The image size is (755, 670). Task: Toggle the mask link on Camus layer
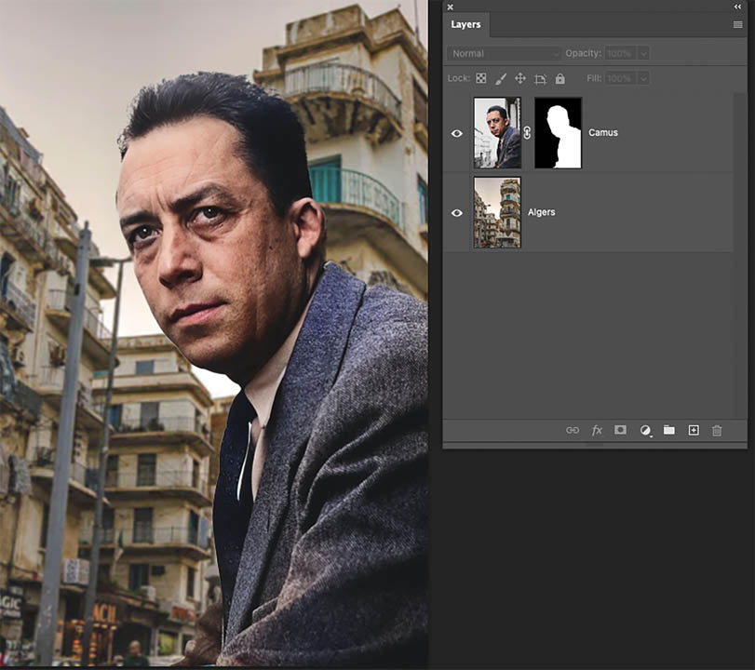tap(527, 133)
